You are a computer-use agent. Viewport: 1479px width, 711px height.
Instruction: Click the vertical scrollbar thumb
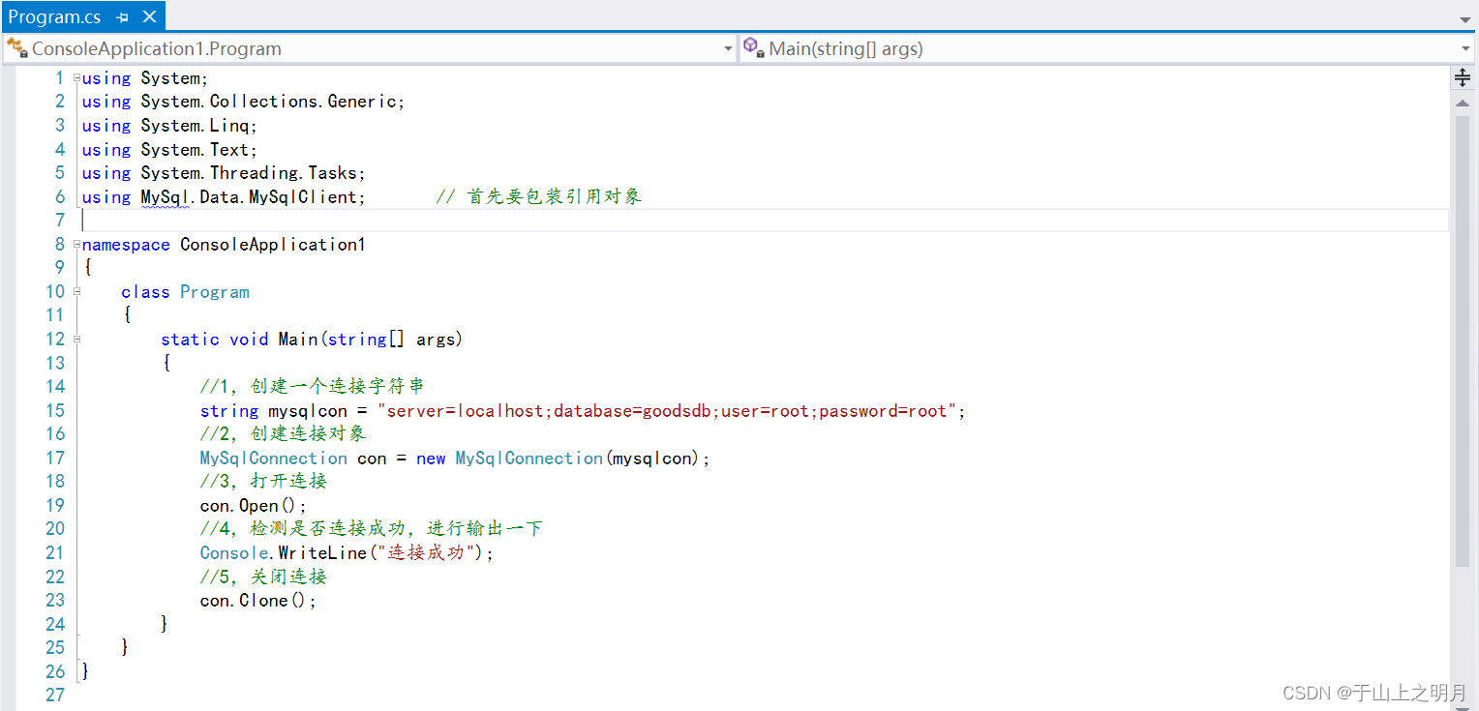[1463, 341]
